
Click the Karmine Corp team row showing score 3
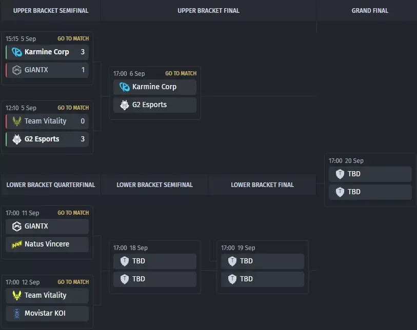tap(47, 52)
